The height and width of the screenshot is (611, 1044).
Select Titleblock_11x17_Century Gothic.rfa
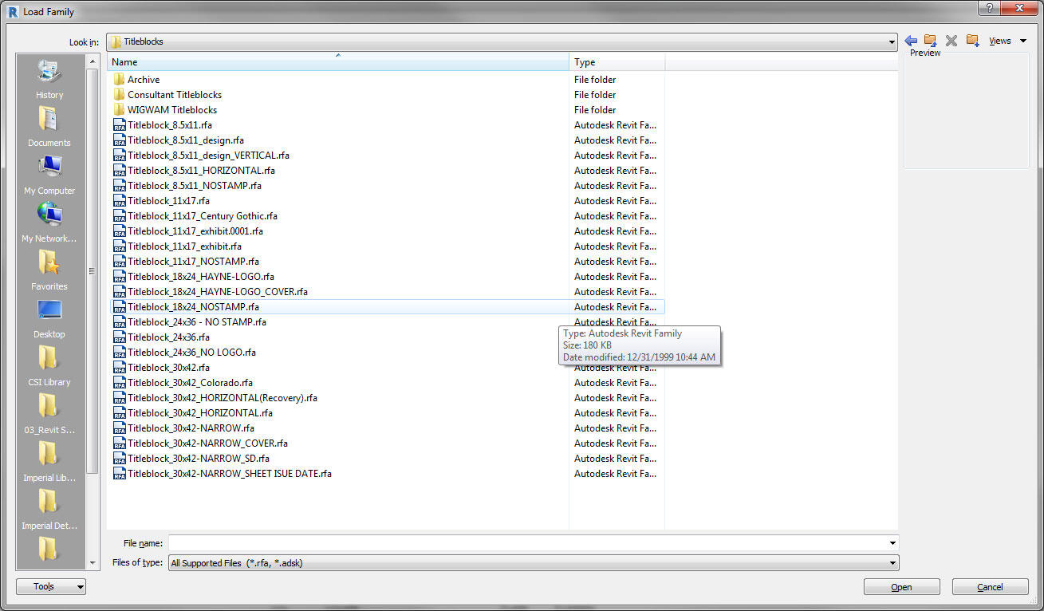click(203, 216)
